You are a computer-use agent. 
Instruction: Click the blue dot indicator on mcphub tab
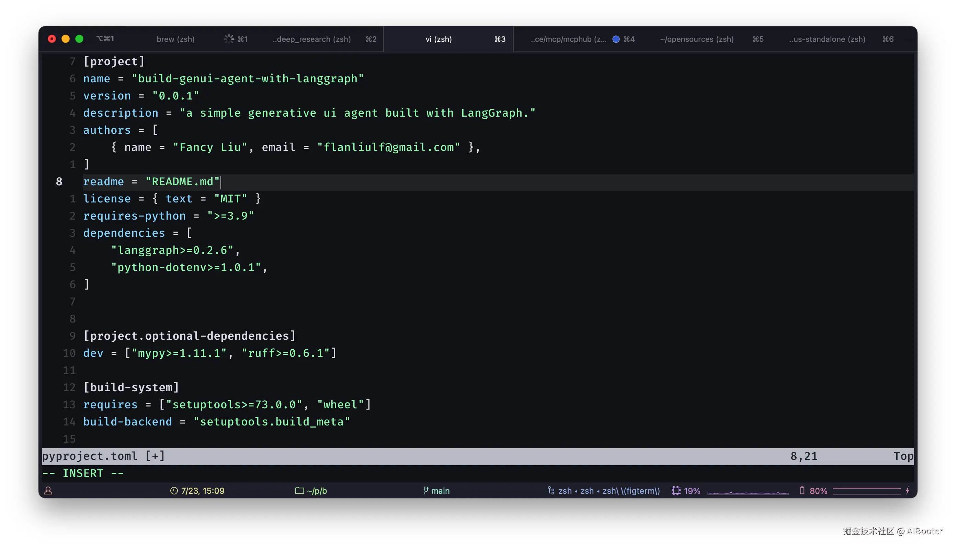[x=616, y=39]
